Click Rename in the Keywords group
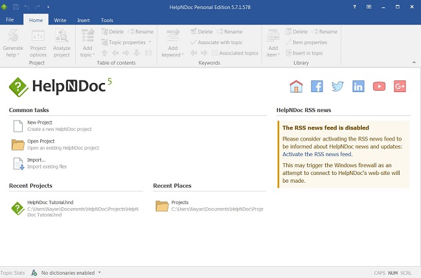Image resolution: width=421 pixels, height=278 pixels. point(229,32)
